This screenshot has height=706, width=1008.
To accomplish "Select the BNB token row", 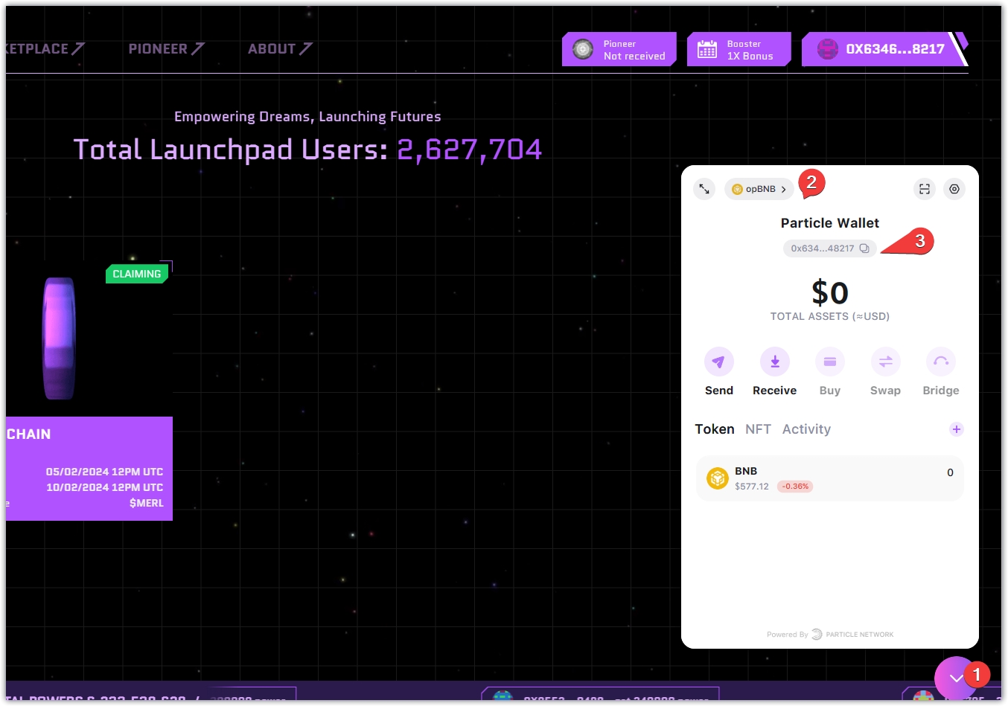I will pos(829,478).
